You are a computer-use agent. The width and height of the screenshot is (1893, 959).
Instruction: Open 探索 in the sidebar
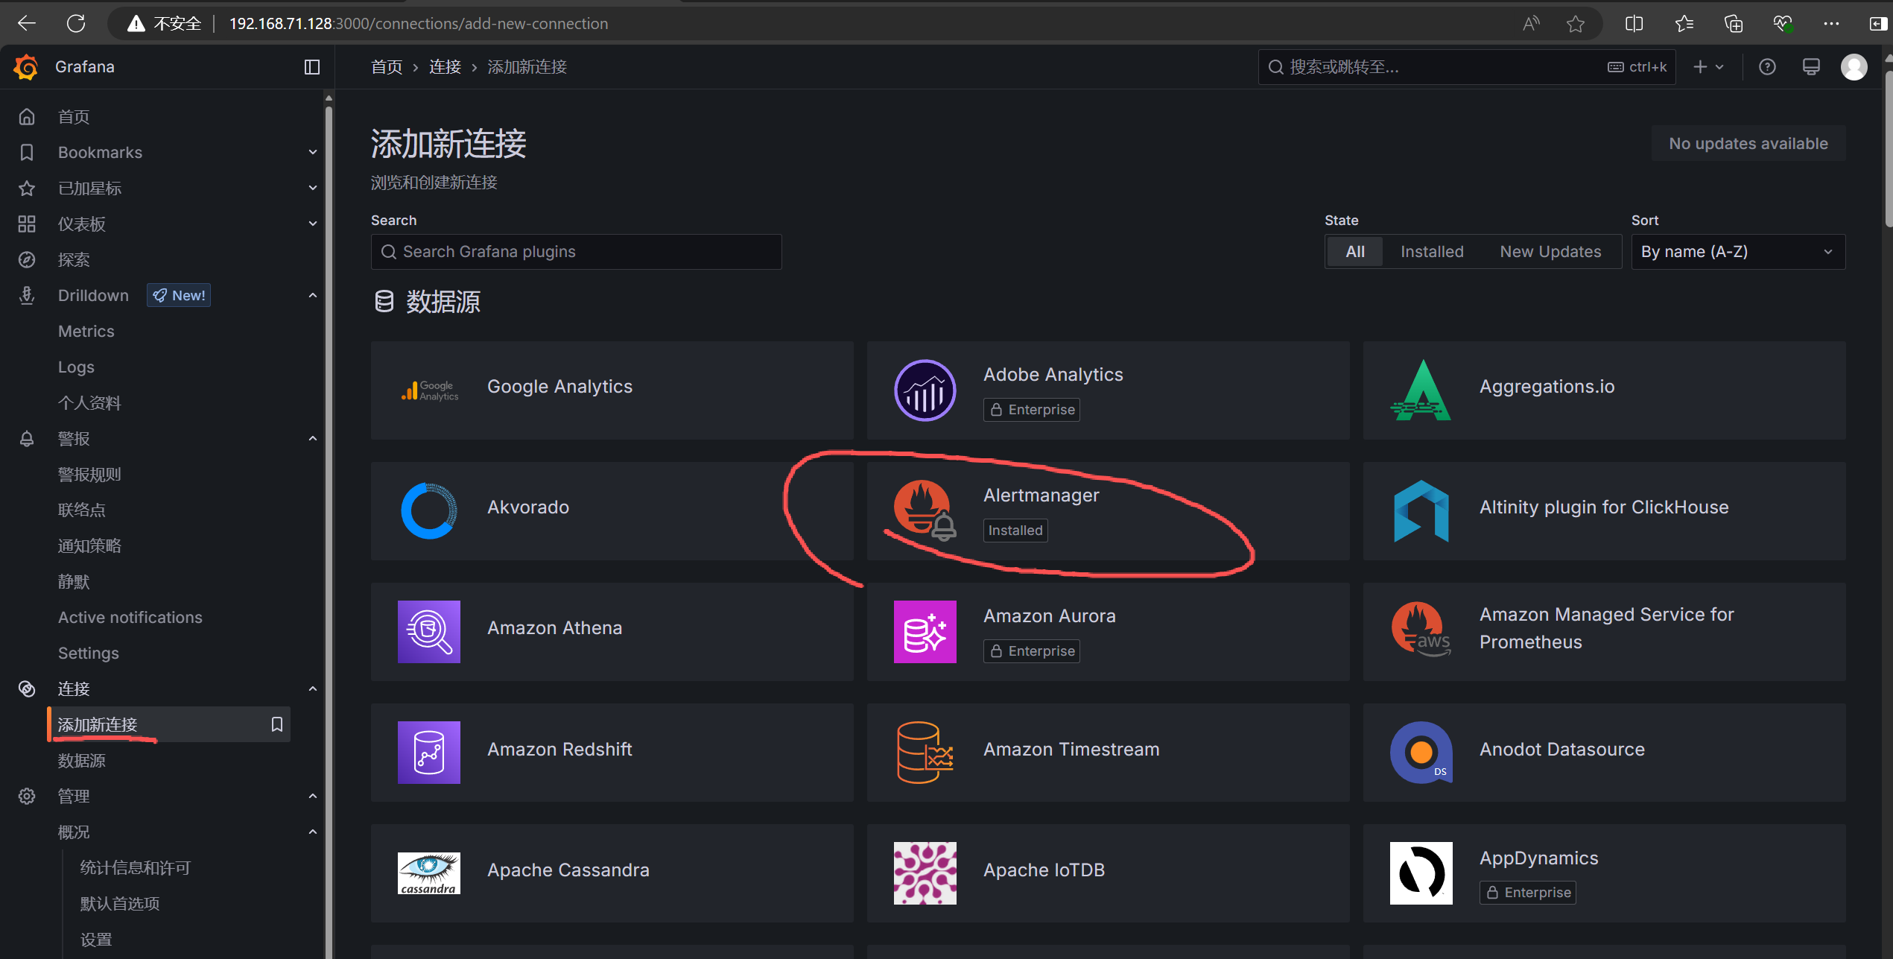tap(74, 259)
